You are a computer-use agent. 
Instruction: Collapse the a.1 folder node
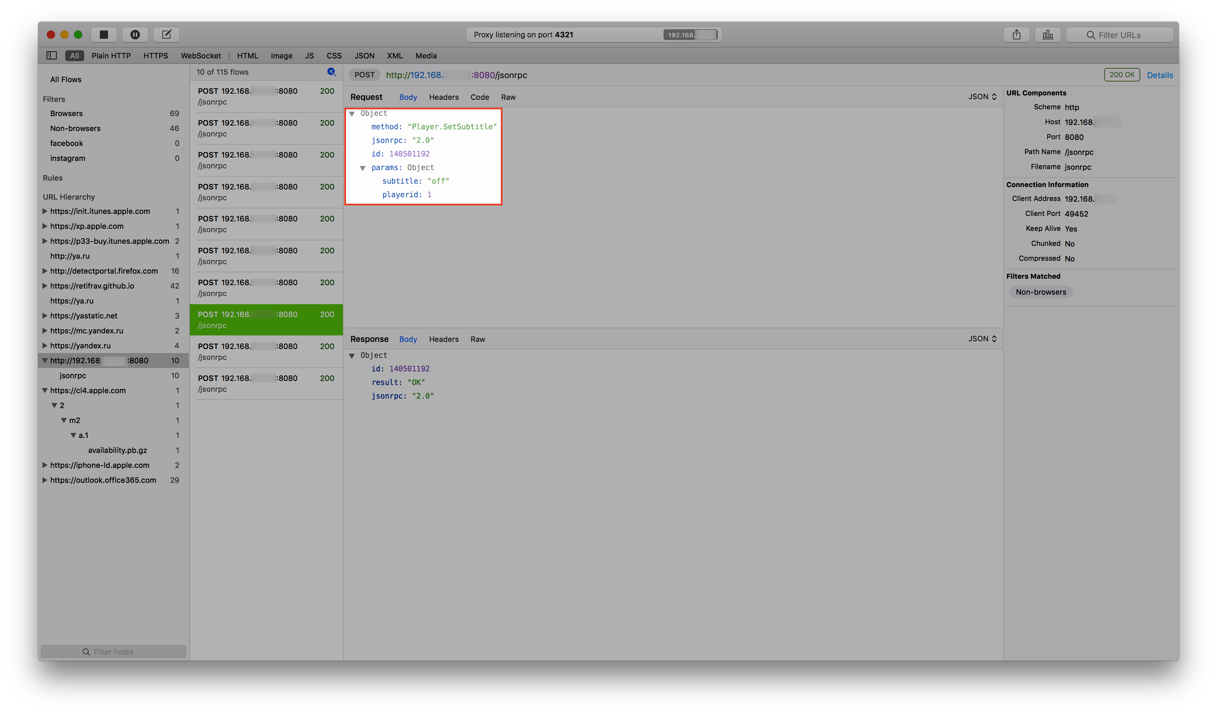tap(73, 436)
